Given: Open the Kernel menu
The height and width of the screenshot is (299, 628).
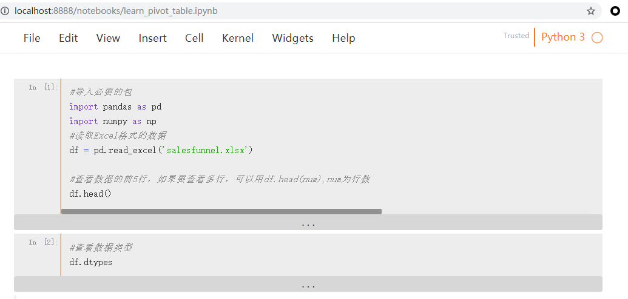Looking at the screenshot, I should (238, 38).
